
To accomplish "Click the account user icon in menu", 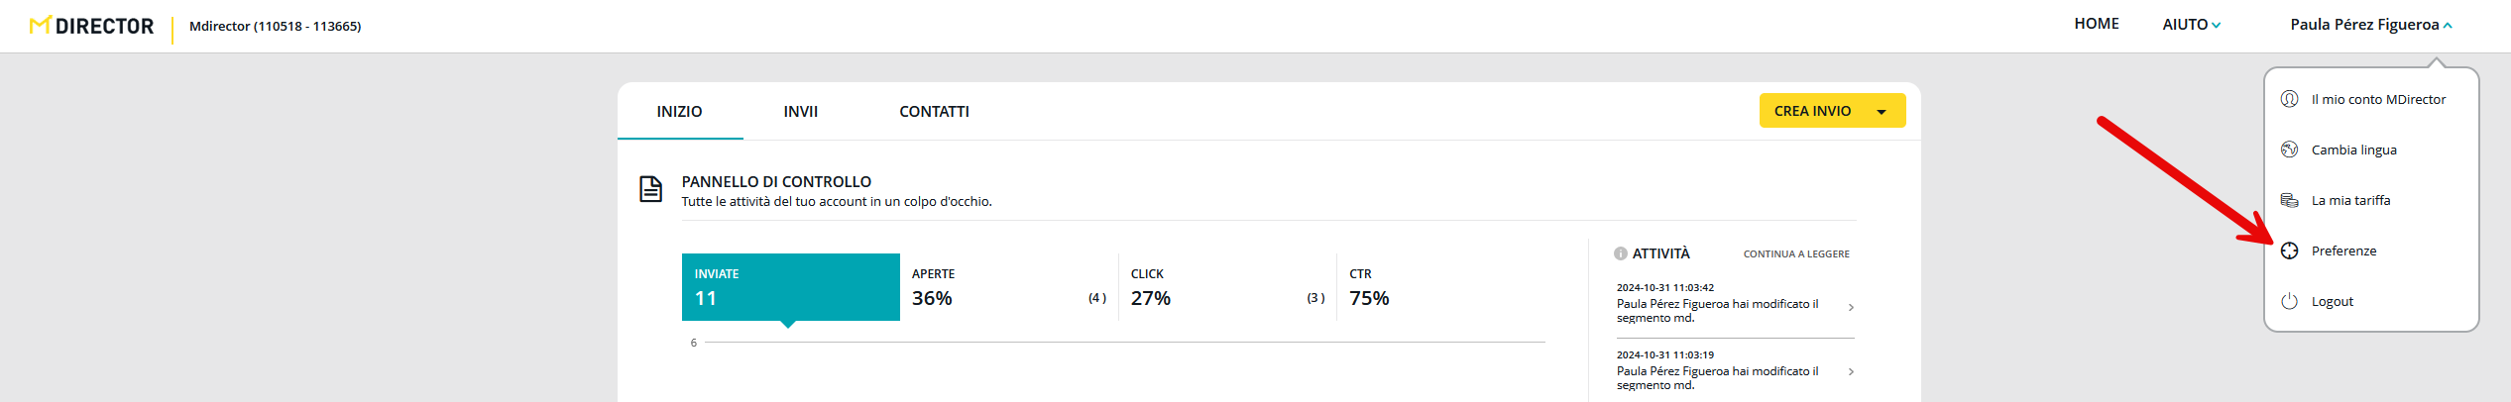I will (2289, 99).
